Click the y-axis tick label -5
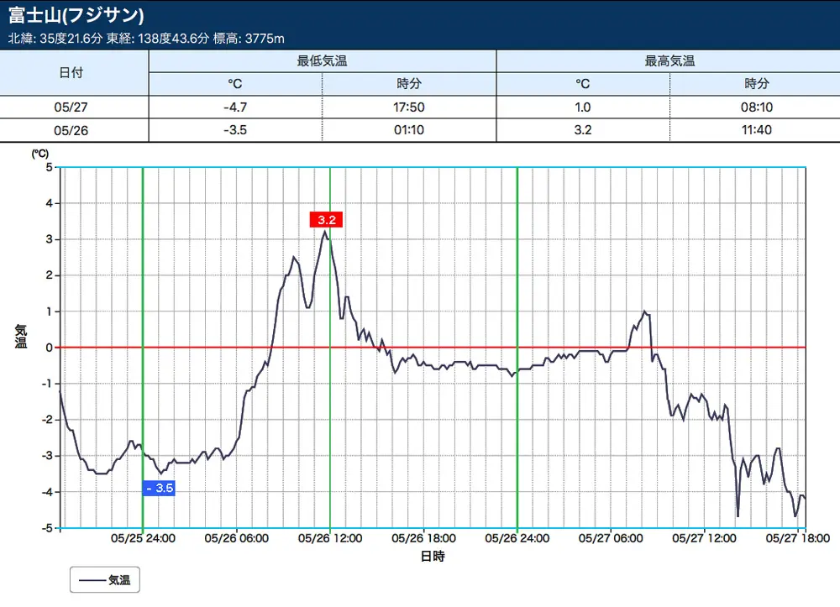The width and height of the screenshot is (840, 607). (47, 528)
